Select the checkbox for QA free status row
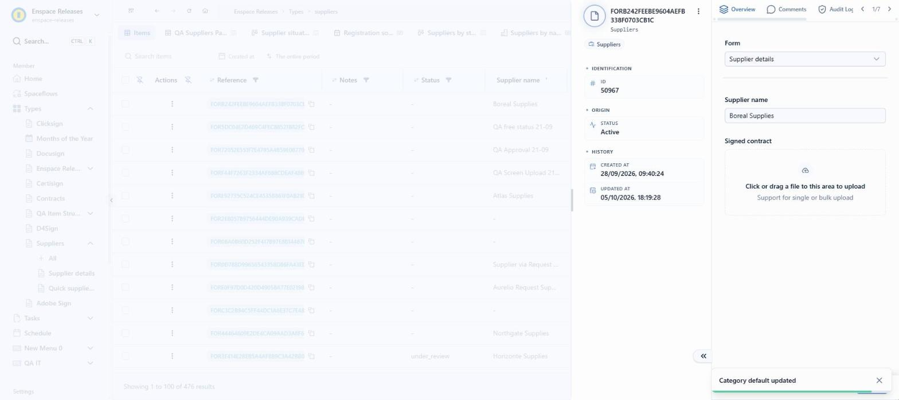Image resolution: width=899 pixels, height=400 pixels. point(126,127)
